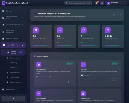Click the Standard Reports sidebar icon

point(8,82)
